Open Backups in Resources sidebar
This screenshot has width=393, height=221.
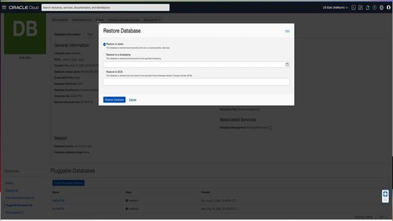[x=12, y=191]
